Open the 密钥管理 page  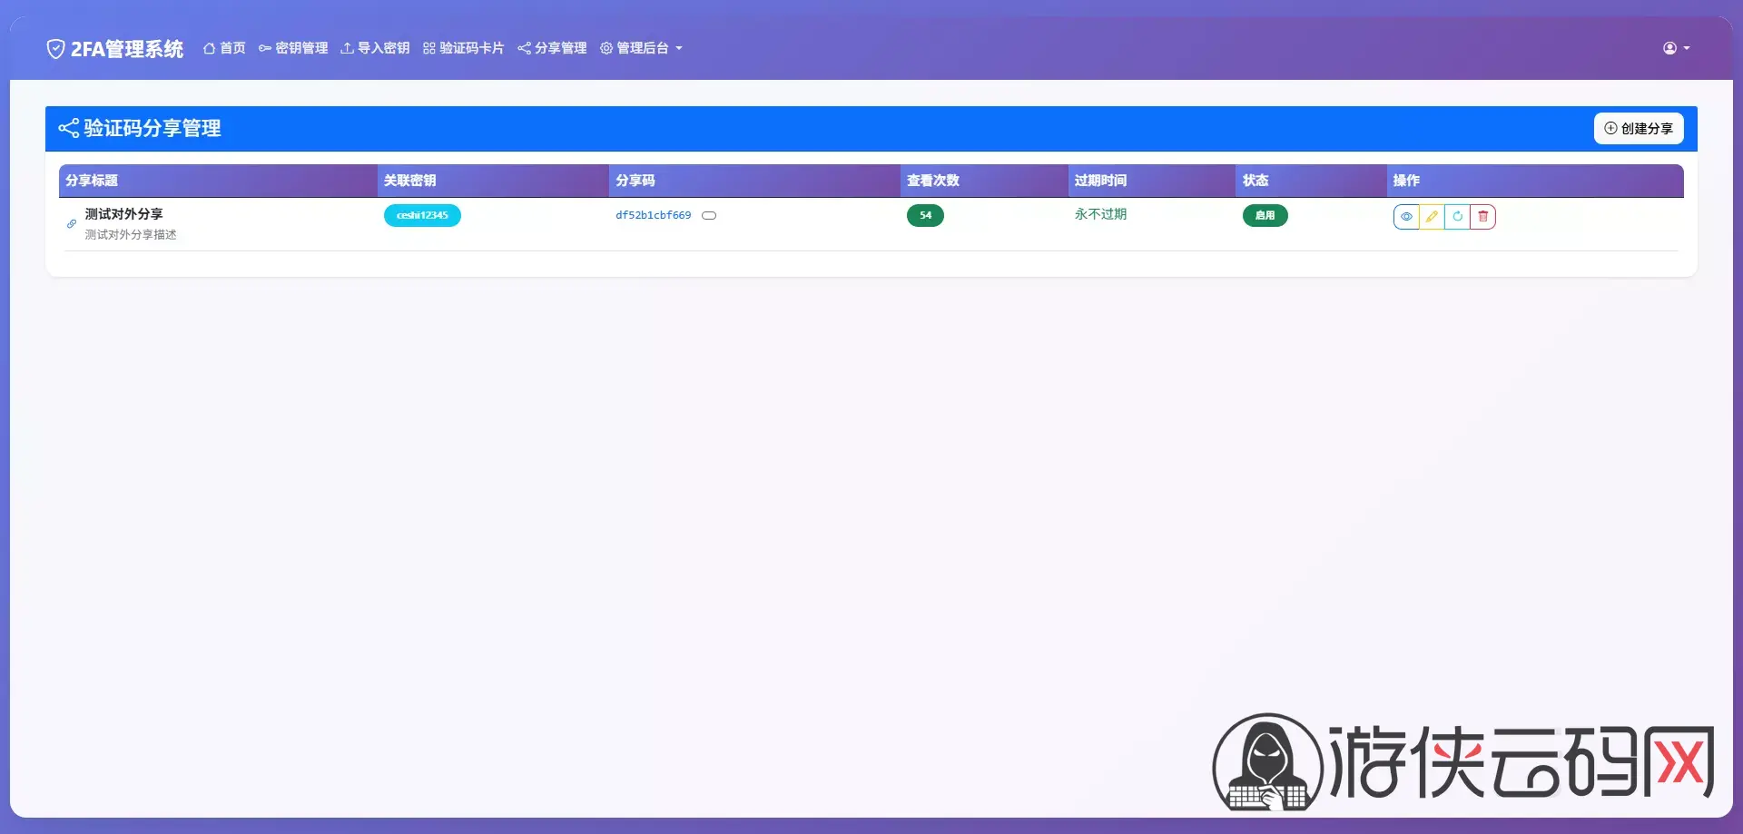coord(293,48)
